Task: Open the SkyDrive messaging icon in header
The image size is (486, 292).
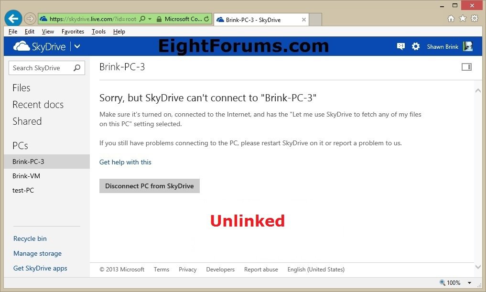Action: pos(400,46)
